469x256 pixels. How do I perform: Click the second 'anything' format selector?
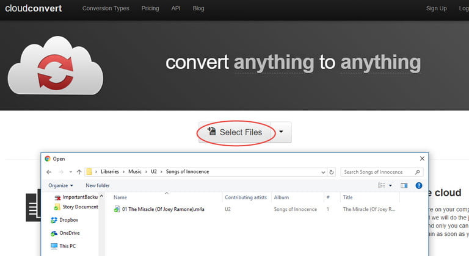click(380, 63)
